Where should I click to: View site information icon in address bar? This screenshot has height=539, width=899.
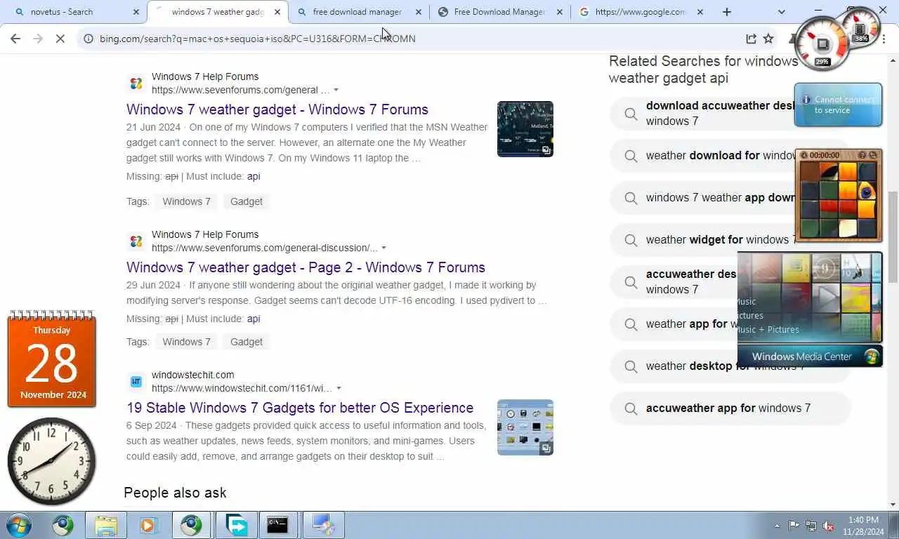coord(88,39)
